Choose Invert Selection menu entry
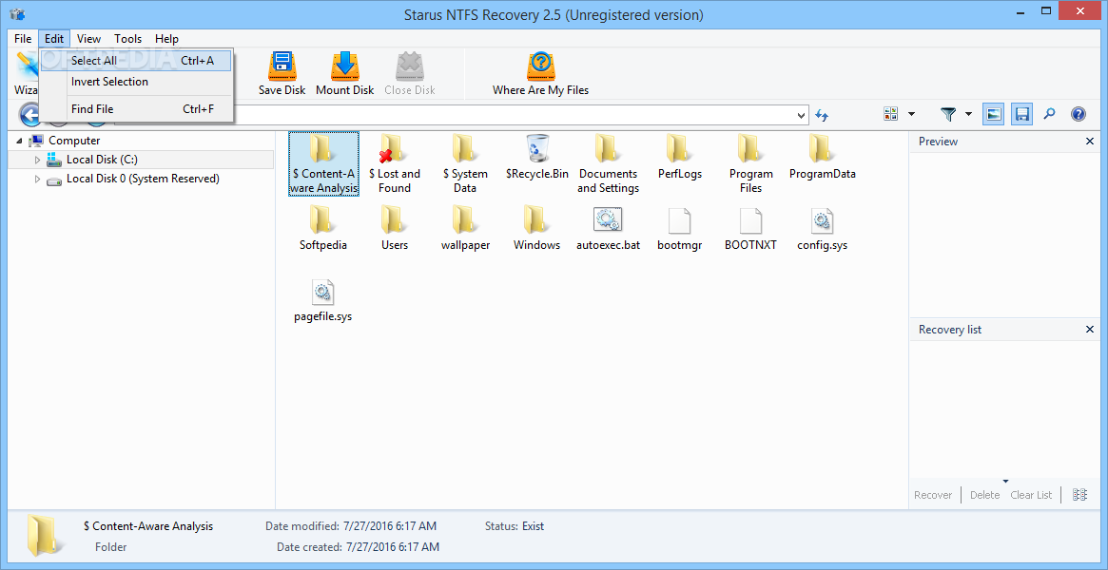Image resolution: width=1108 pixels, height=570 pixels. pyautogui.click(x=136, y=82)
